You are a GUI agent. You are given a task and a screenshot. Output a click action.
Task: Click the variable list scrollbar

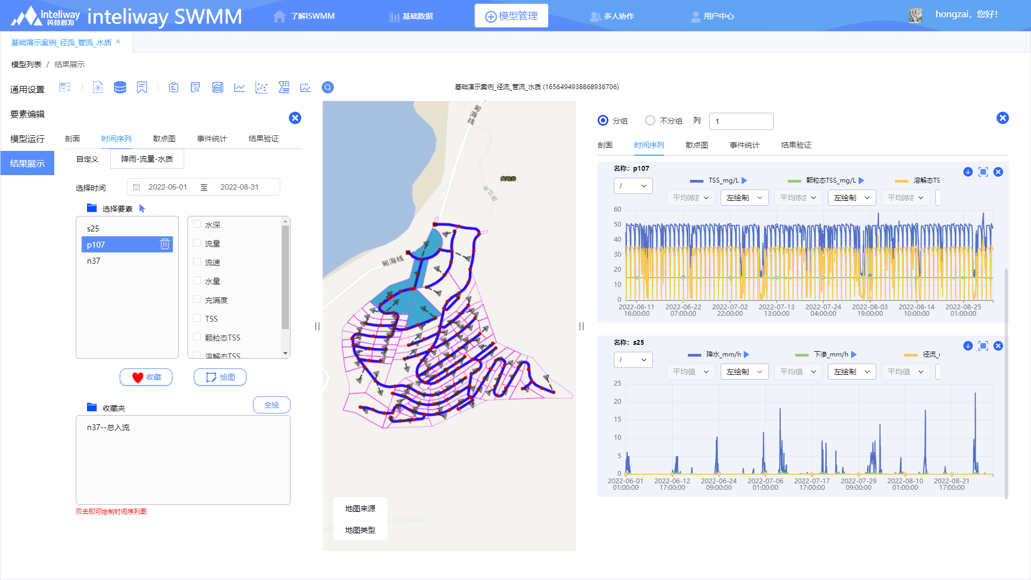tap(285, 277)
